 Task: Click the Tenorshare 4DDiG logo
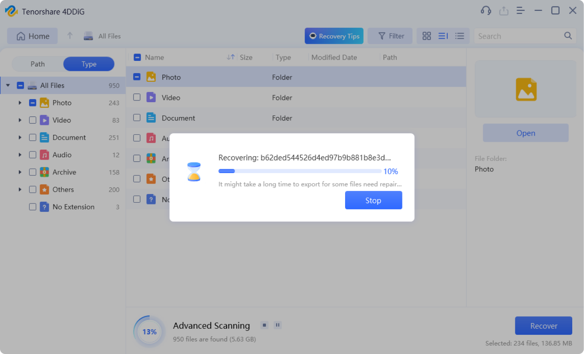point(11,11)
